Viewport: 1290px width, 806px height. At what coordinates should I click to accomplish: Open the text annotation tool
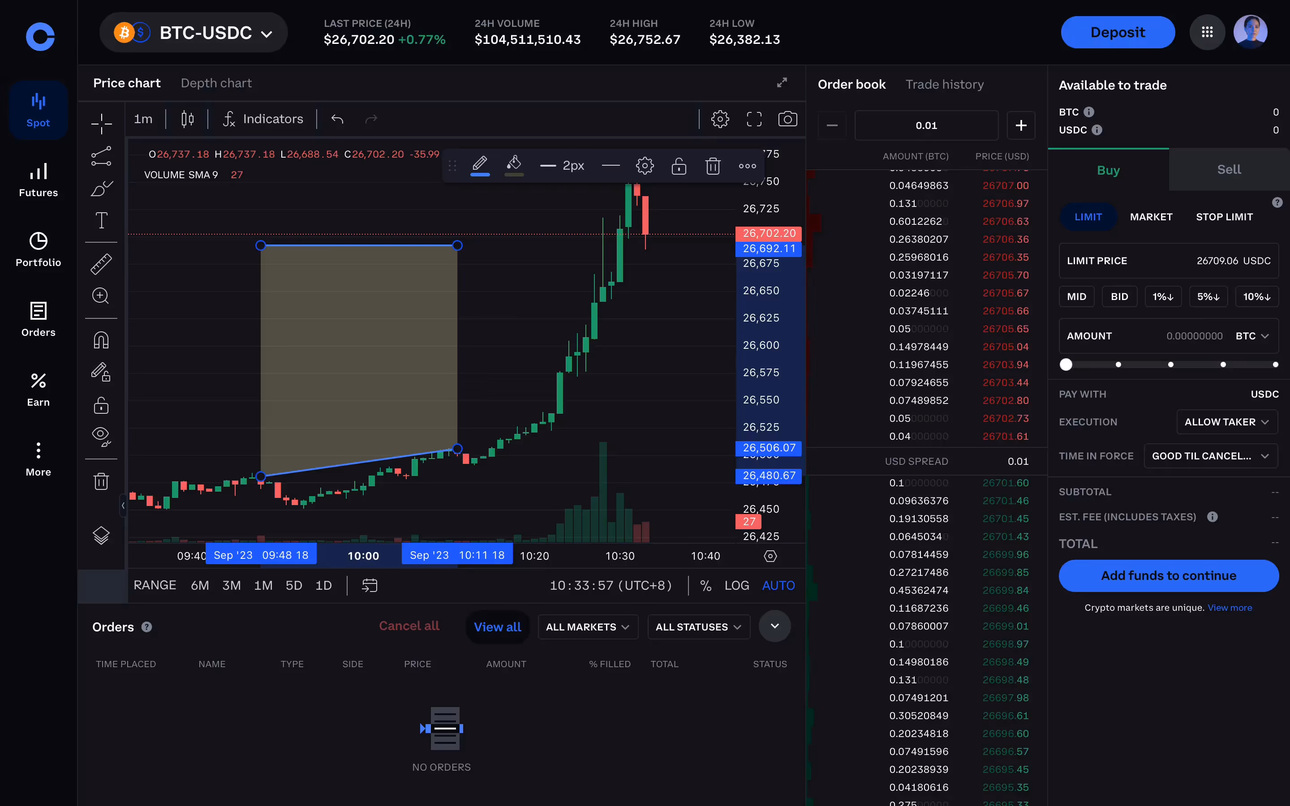(101, 221)
